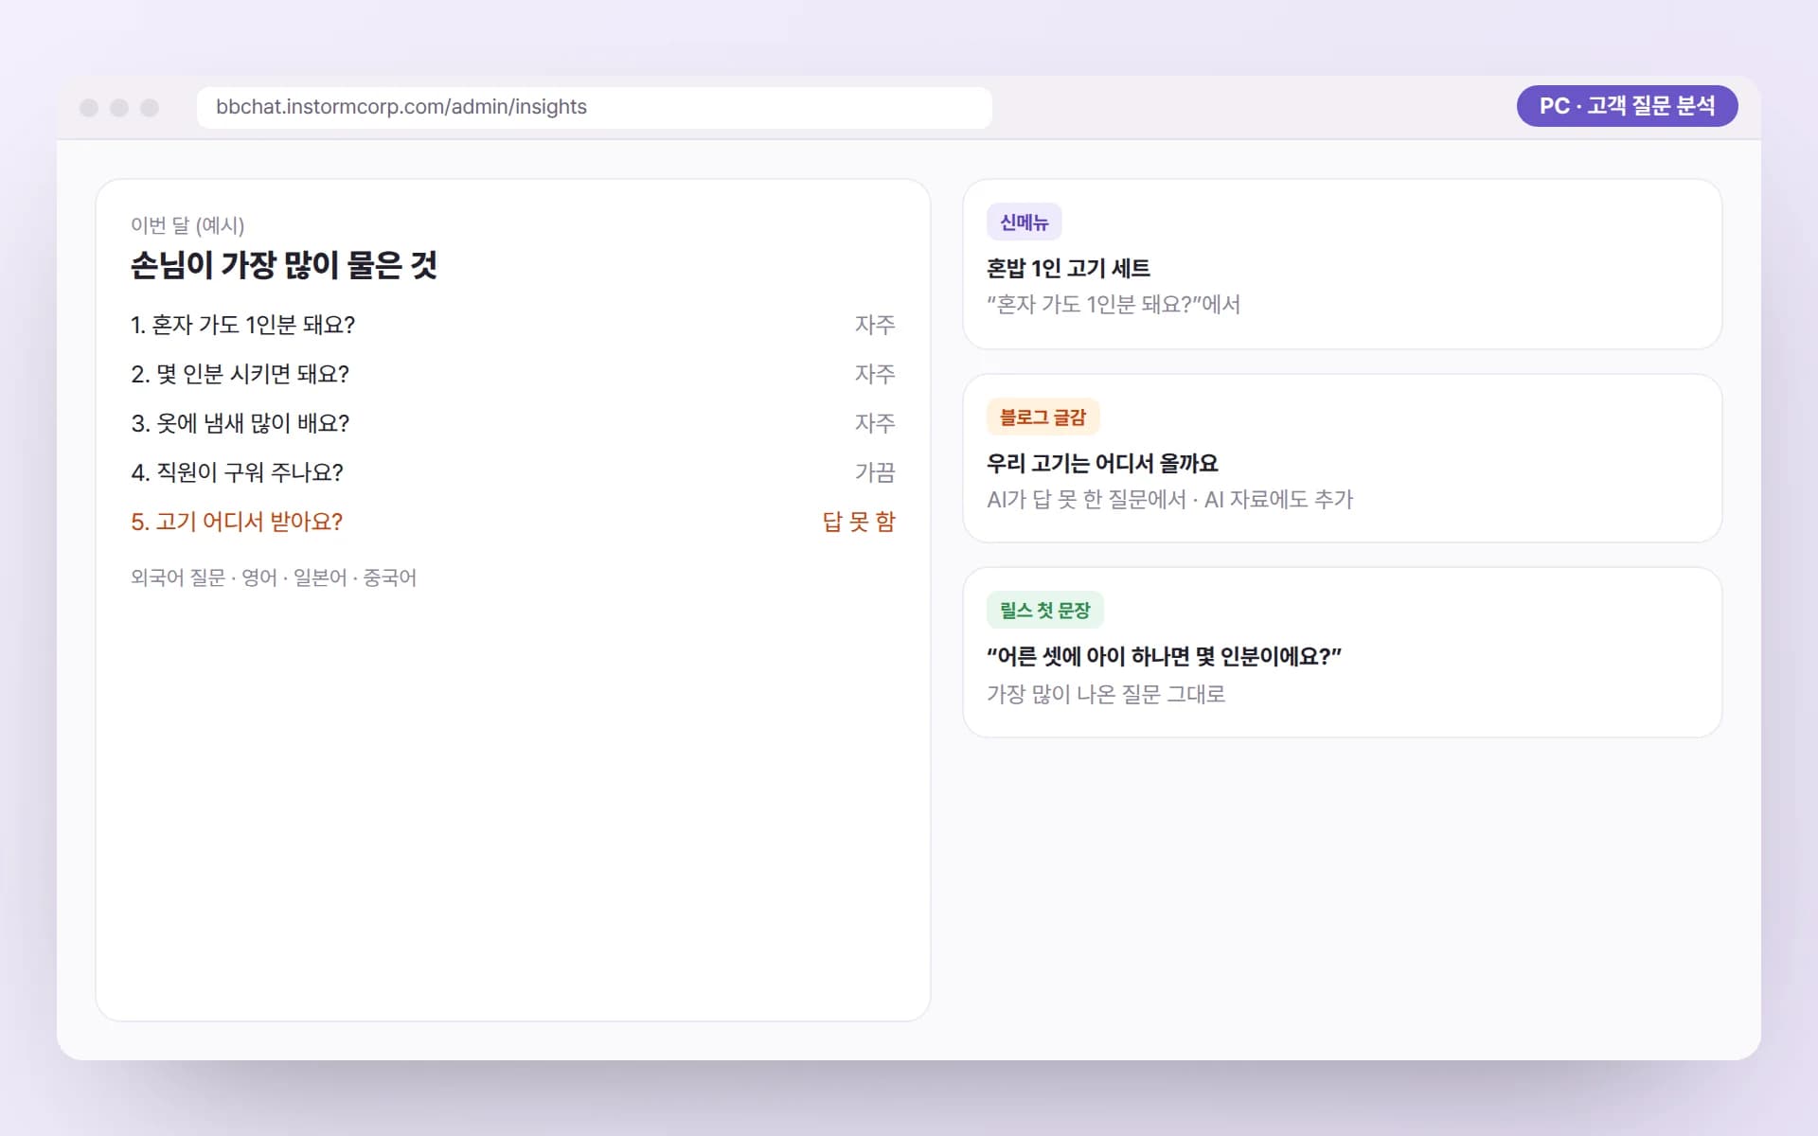Click the '블로그 글감' tag
1818x1136 pixels.
click(1043, 417)
